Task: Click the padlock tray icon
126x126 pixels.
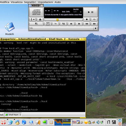Action: [x=89, y=122]
